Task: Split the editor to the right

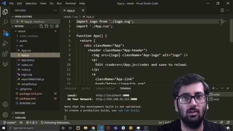Action: coord(222,10)
